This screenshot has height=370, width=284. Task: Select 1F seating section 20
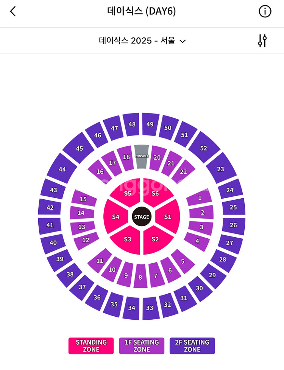[x=158, y=158]
